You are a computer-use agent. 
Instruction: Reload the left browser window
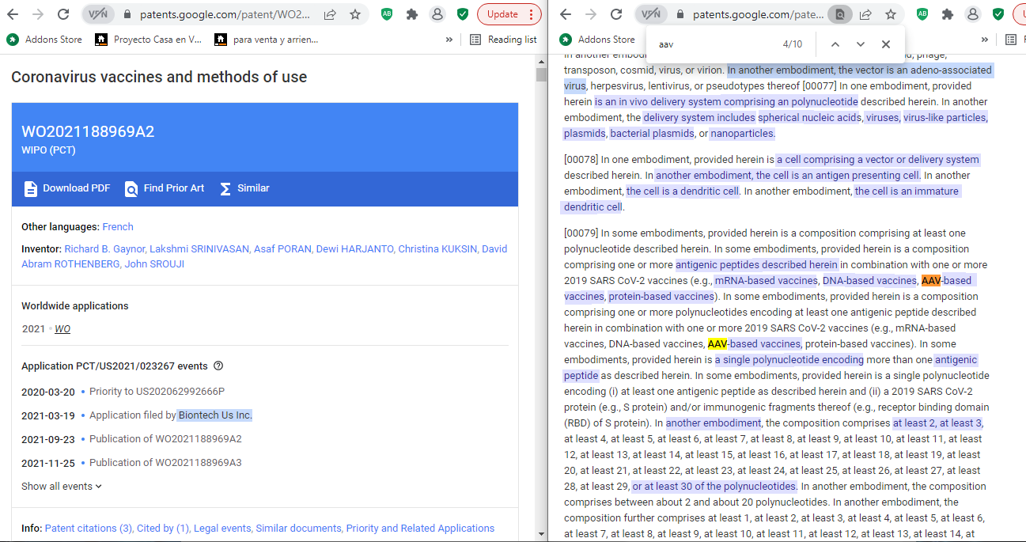(63, 14)
